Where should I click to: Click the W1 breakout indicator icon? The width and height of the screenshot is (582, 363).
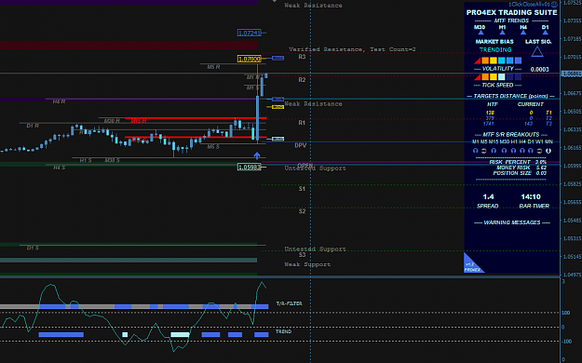[539, 151]
